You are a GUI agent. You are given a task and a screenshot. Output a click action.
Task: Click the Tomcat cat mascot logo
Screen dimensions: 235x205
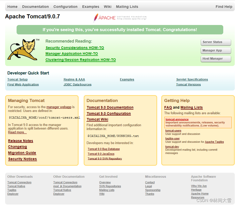coord(23,49)
